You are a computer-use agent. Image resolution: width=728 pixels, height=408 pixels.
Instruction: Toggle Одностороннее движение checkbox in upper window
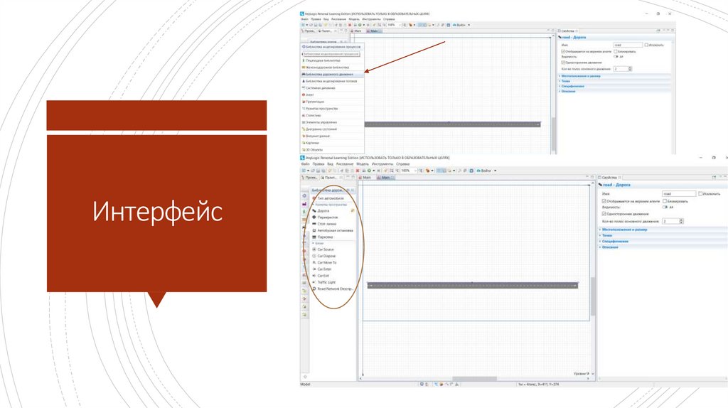563,63
